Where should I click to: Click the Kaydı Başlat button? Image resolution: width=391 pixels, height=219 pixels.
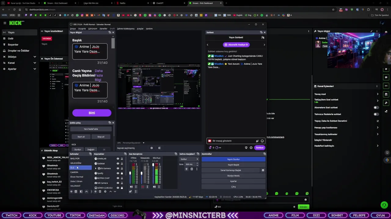tap(233, 165)
